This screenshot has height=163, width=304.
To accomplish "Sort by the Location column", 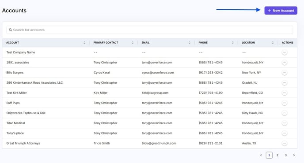I will (273, 43).
